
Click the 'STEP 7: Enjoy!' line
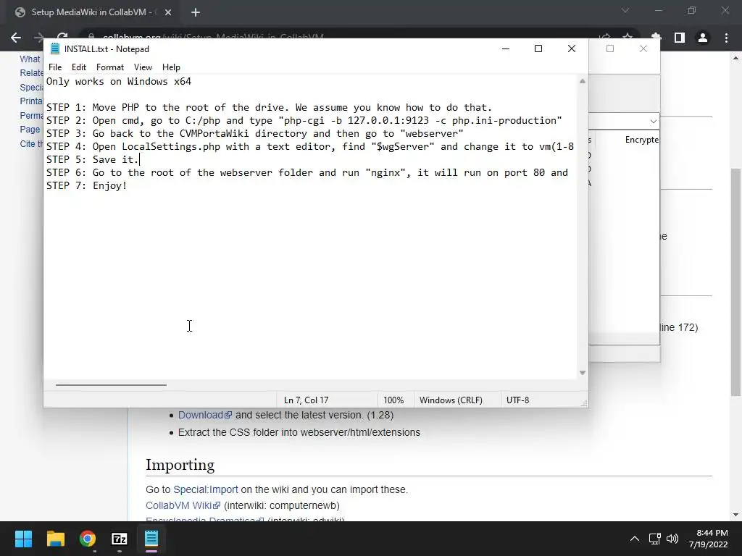pos(87,186)
